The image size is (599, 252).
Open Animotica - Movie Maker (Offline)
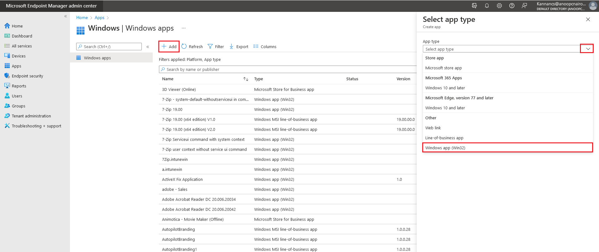point(193,219)
